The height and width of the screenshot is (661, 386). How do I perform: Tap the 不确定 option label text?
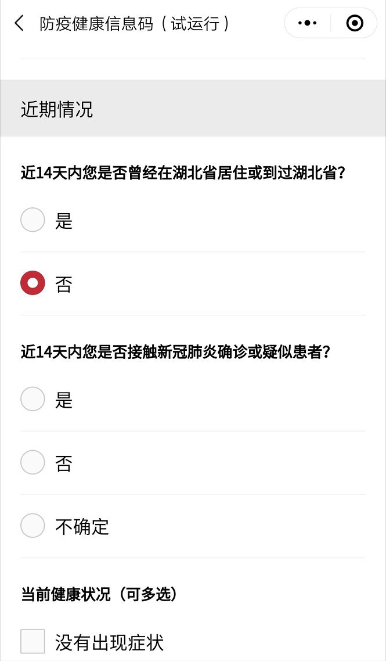click(82, 527)
